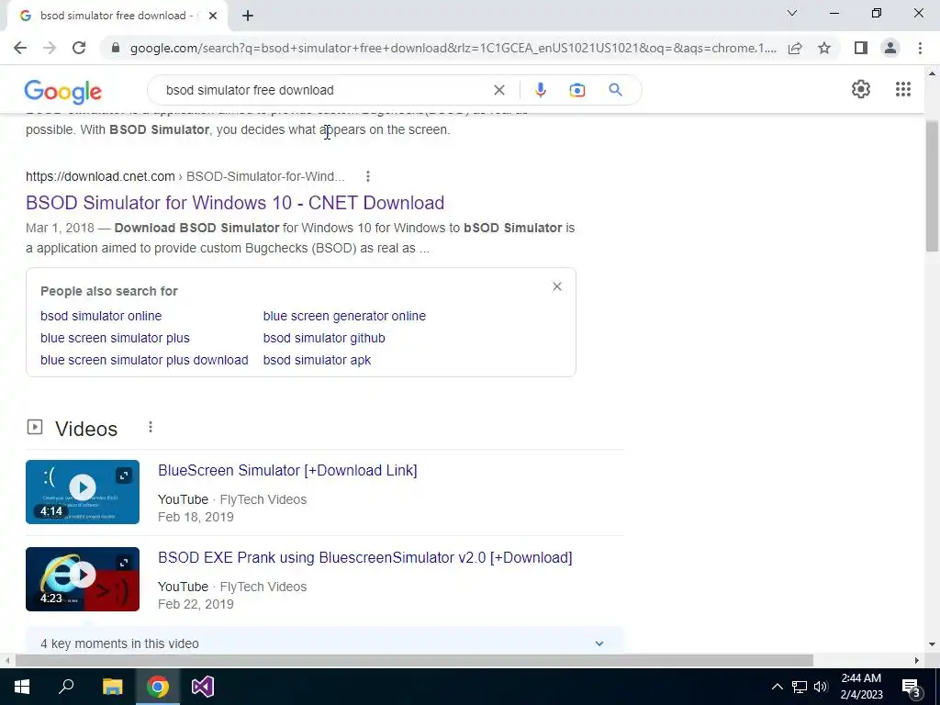Viewport: 940px width, 705px height.
Task: Open a new tab with plus button
Action: pyautogui.click(x=248, y=16)
